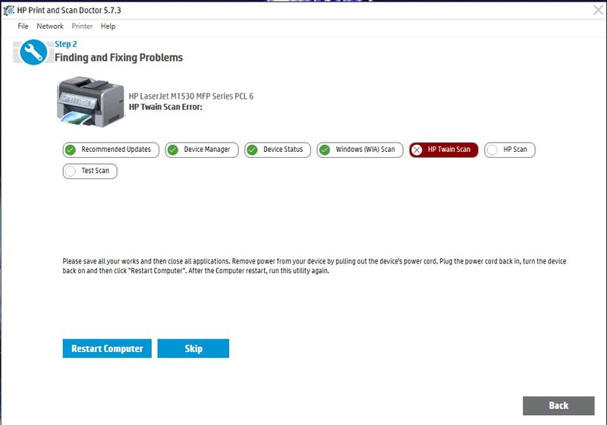This screenshot has height=425, width=607.
Task: Close the HP Print and Scan Doctor window
Action: click(599, 10)
